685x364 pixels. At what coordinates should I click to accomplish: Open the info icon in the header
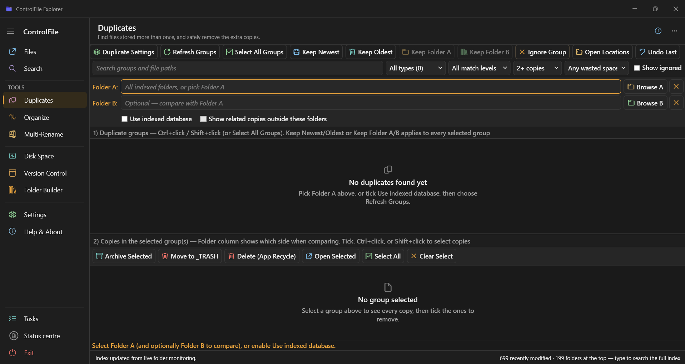click(658, 31)
